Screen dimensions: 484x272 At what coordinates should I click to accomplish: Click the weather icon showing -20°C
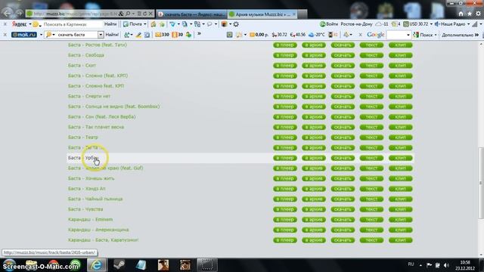click(x=317, y=35)
